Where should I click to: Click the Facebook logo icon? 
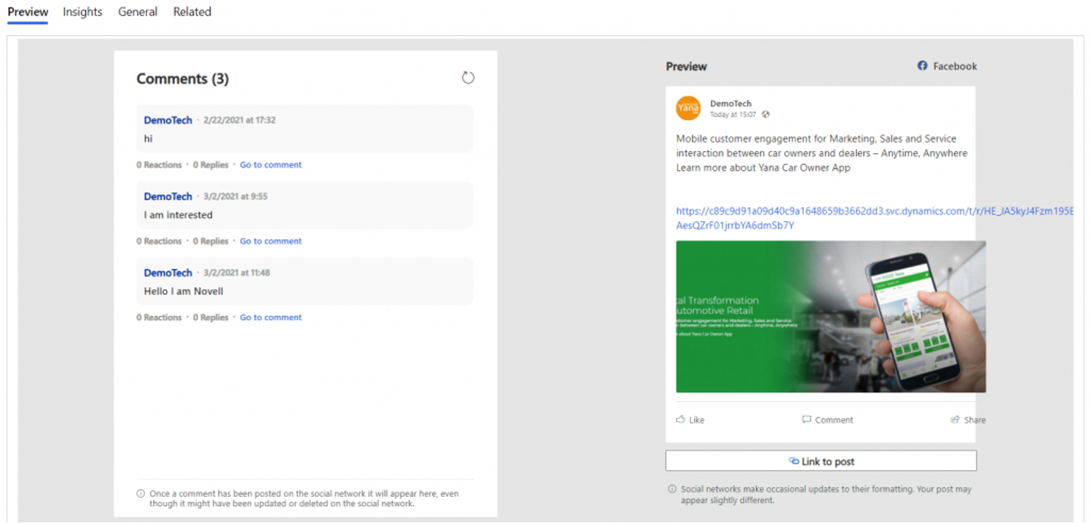tap(923, 66)
